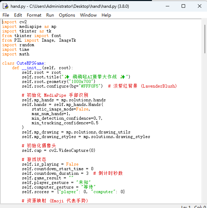The width and height of the screenshot is (207, 208).
Task: Open the Options menu
Action: 67,15
